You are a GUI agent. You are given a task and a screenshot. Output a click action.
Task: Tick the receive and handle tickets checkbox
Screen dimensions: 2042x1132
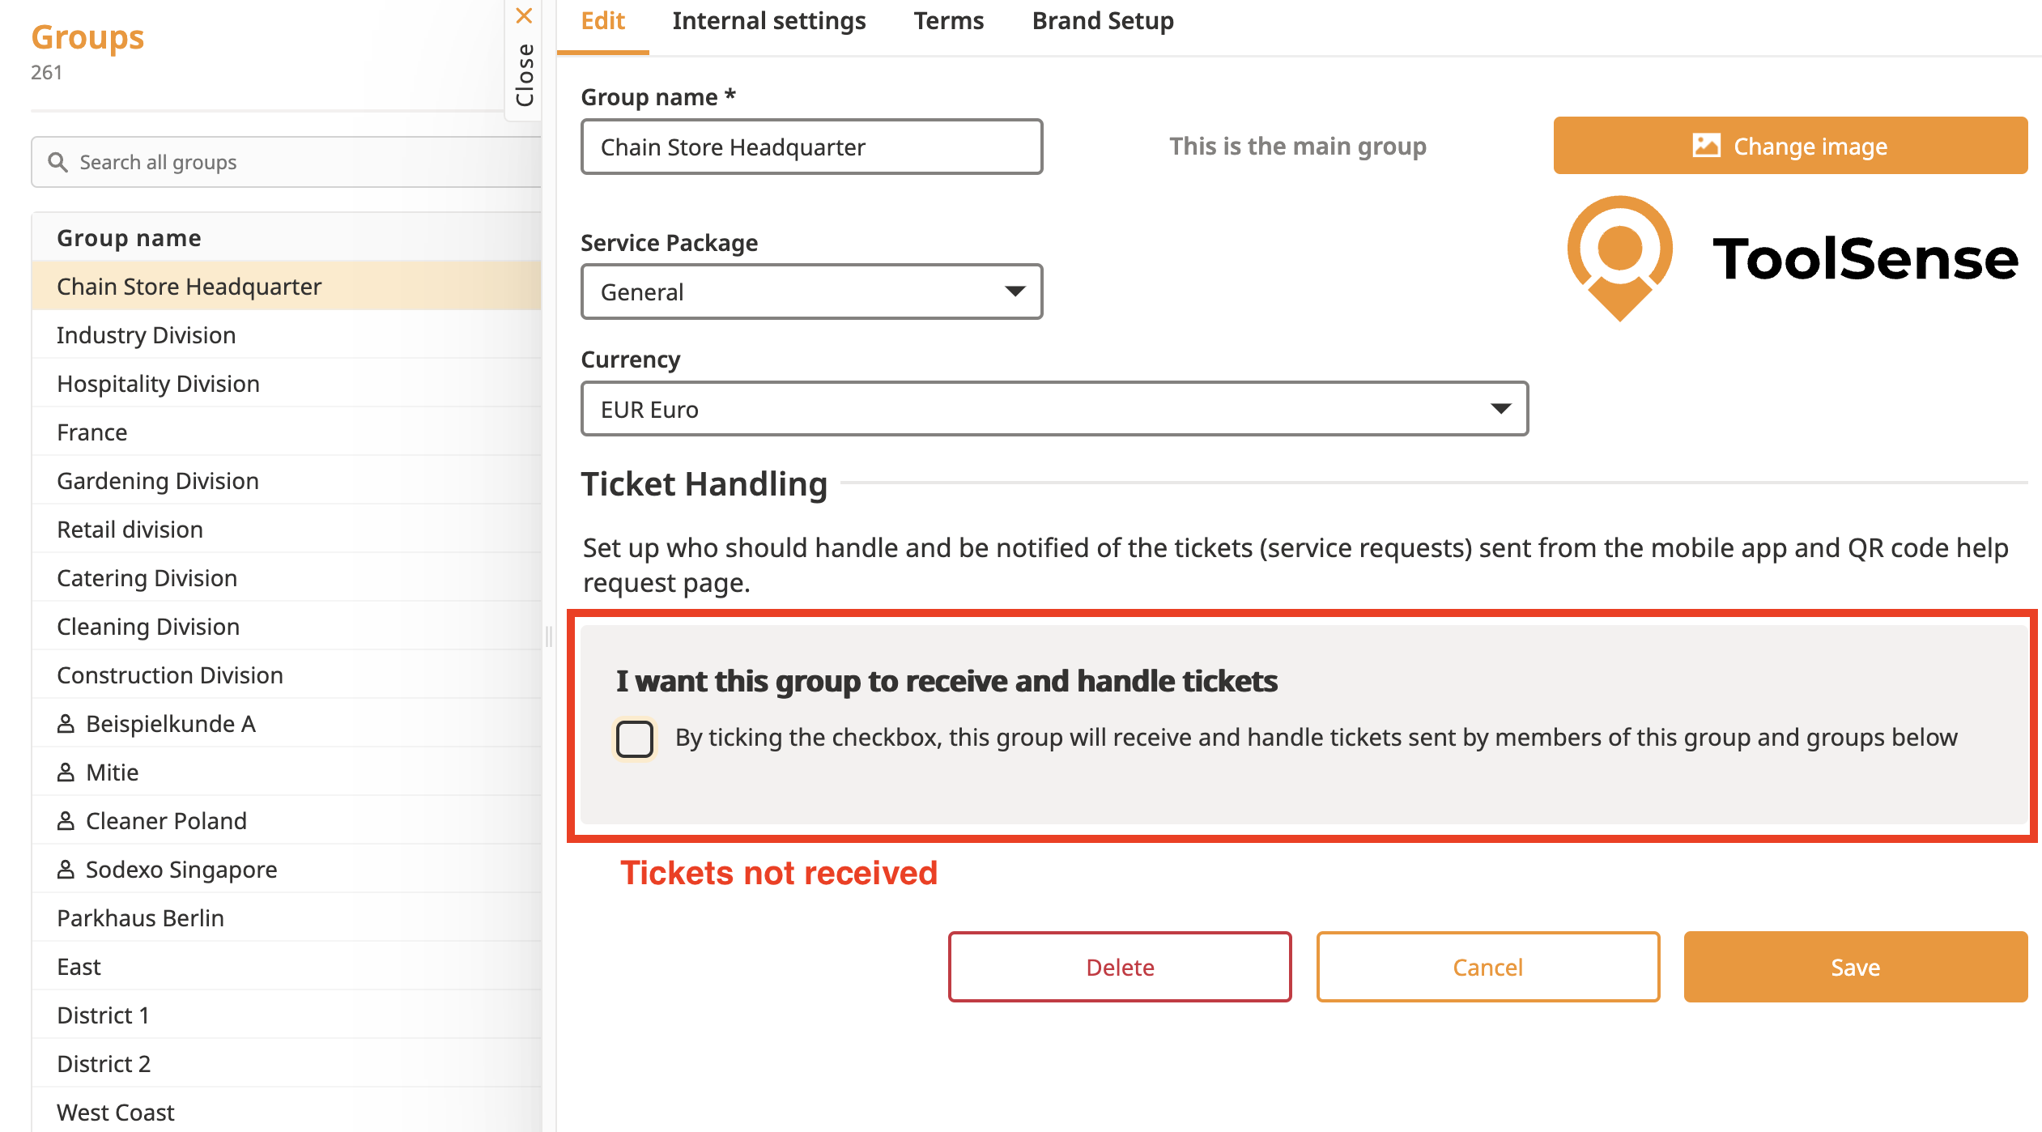pos(635,738)
